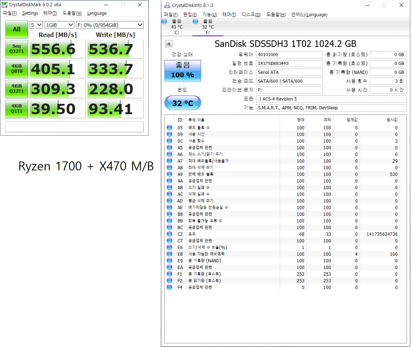This screenshot has width=411, height=347.
Task: Click the 32 °C temperature button
Action: click(x=183, y=103)
